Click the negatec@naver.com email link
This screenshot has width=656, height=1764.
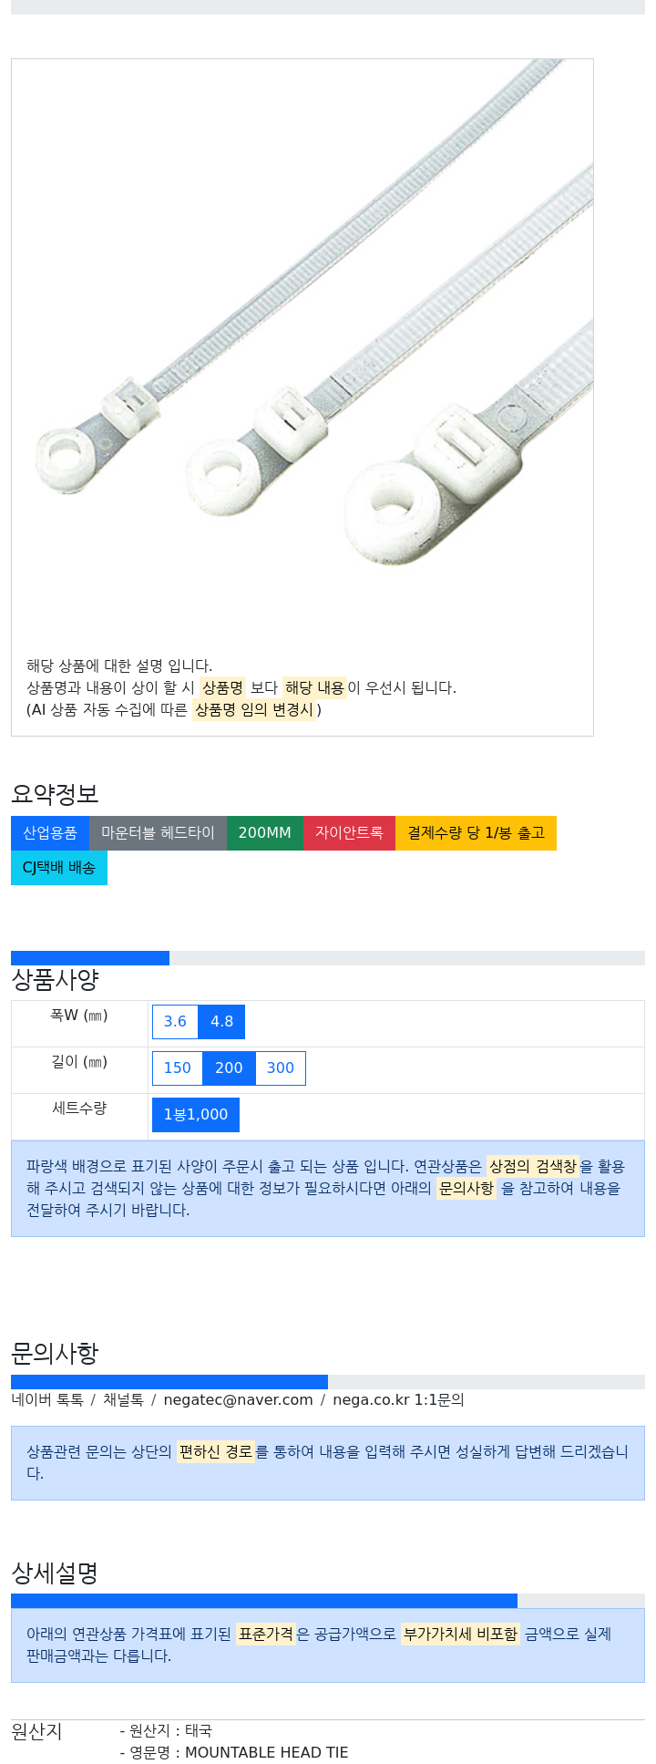pyautogui.click(x=238, y=1399)
